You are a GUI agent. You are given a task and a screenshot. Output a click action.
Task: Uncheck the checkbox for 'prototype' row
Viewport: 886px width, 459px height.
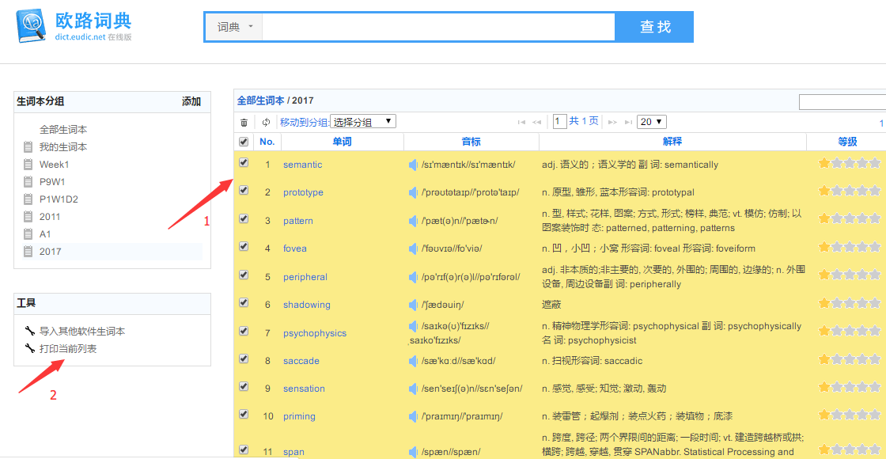pos(244,191)
